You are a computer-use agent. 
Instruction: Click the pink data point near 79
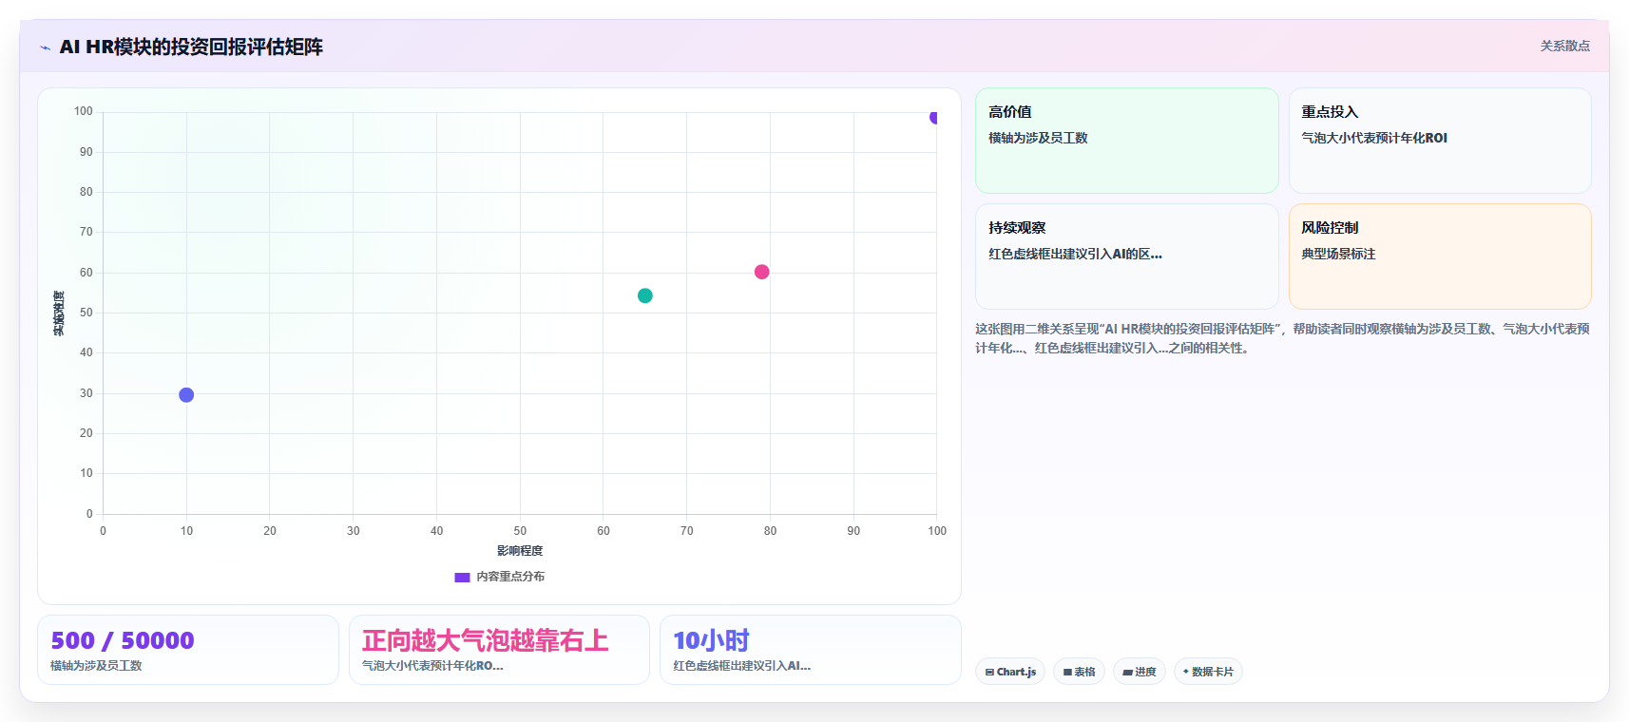[x=761, y=272]
